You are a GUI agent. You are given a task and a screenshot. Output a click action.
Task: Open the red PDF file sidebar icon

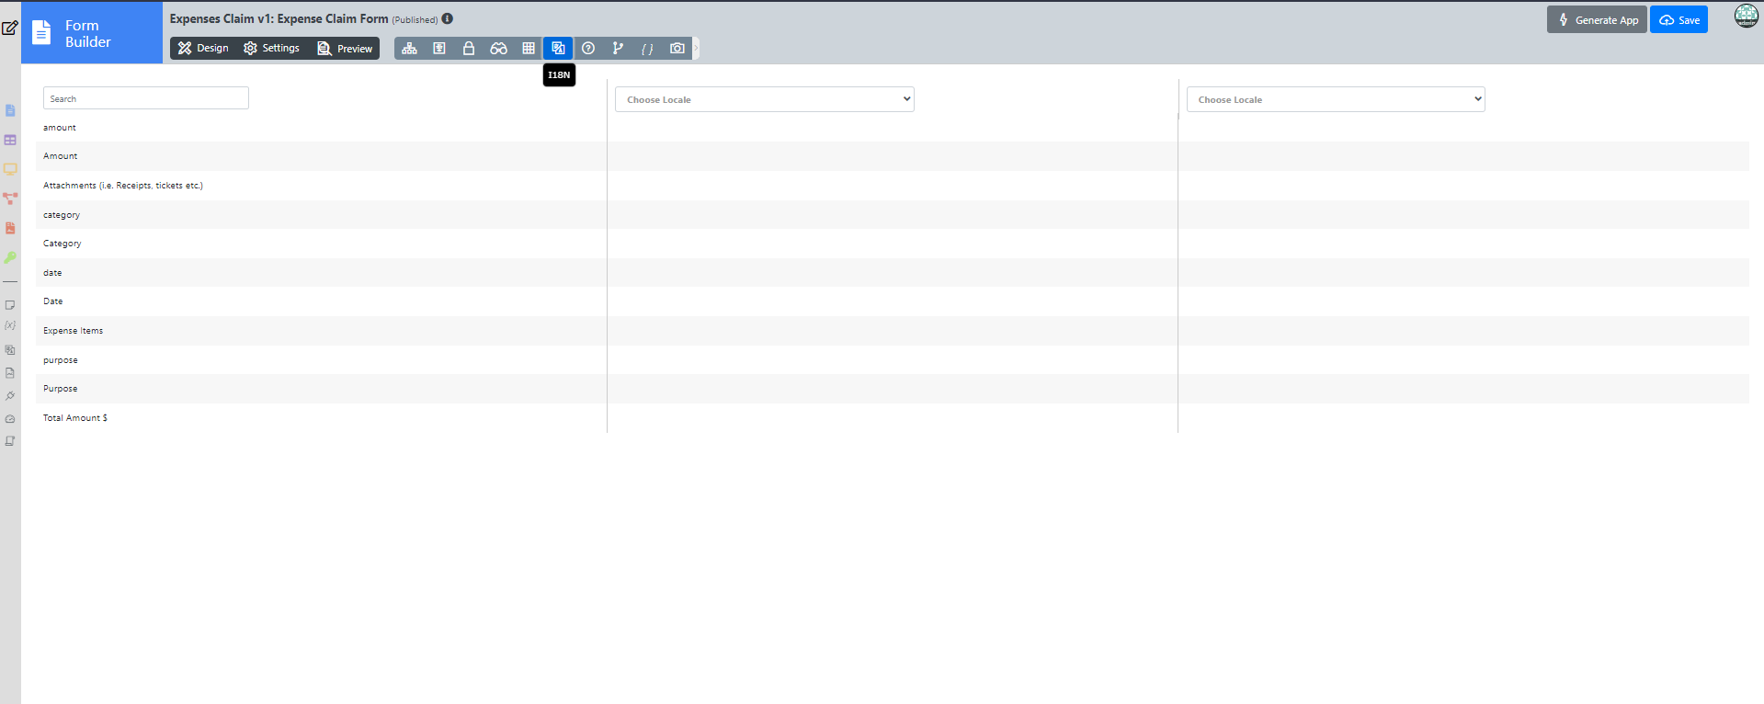pos(10,228)
